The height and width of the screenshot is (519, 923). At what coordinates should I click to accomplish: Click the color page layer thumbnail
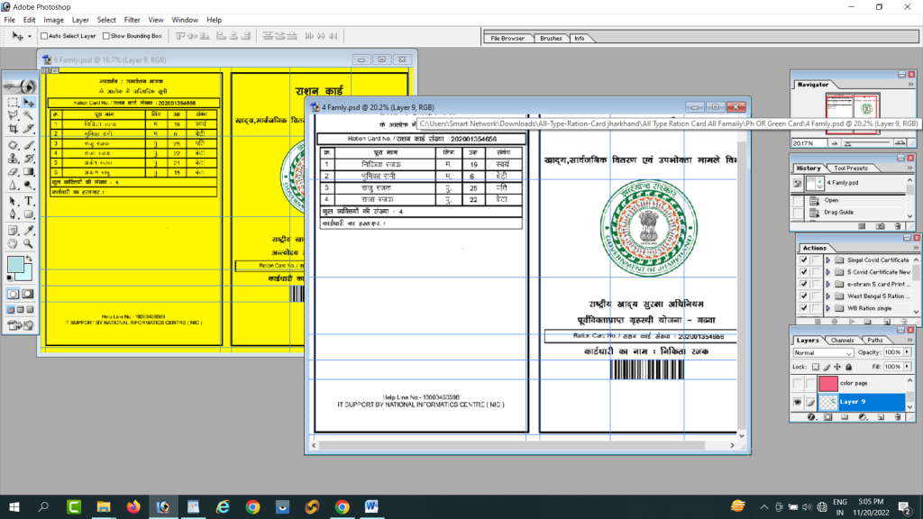tap(828, 383)
